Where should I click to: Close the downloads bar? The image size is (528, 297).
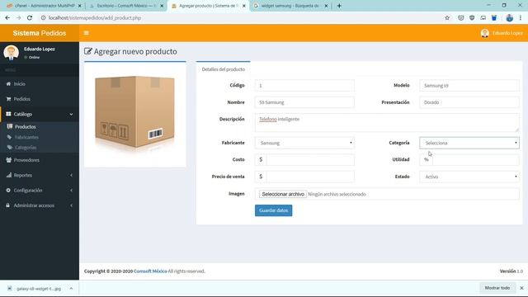tap(521, 288)
